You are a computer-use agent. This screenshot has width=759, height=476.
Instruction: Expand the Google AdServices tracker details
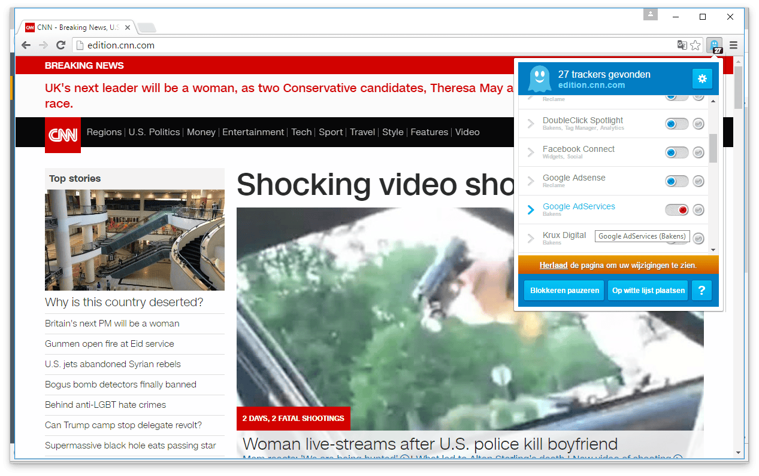pos(531,210)
